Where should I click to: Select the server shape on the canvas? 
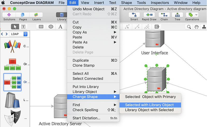pyautogui.click(x=157, y=79)
